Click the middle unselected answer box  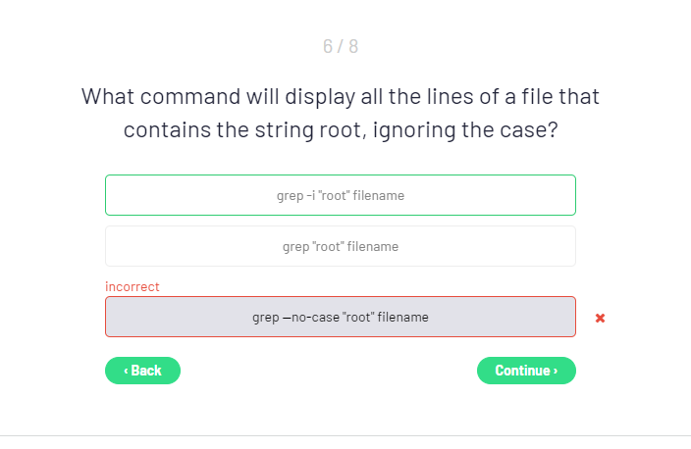tap(340, 246)
